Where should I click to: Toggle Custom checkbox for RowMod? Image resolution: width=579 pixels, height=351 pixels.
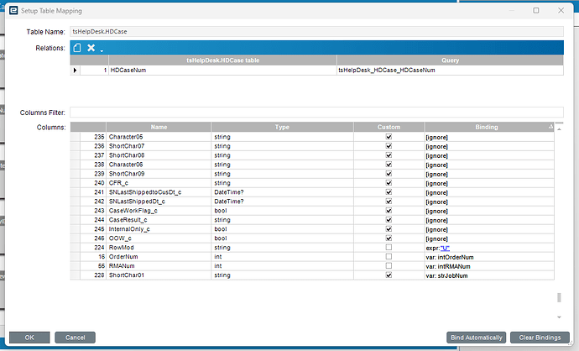[x=389, y=247]
